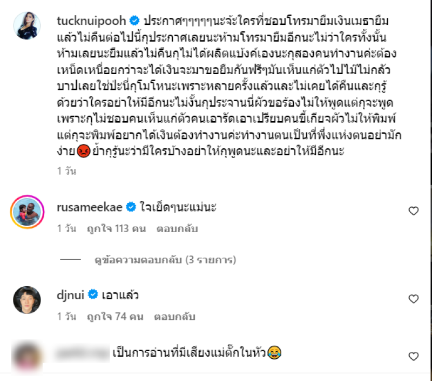Click verified badge next to rusameekae
This screenshot has width=432, height=381.
coord(131,207)
